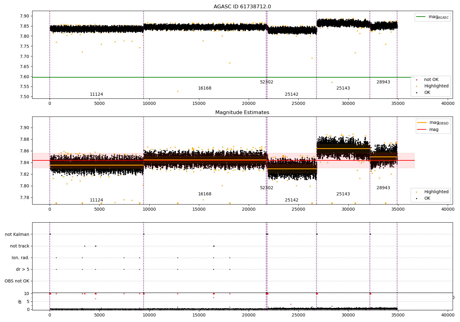Click the green mag AGASC legend line
This screenshot has width=460, height=322.
[x=421, y=17]
